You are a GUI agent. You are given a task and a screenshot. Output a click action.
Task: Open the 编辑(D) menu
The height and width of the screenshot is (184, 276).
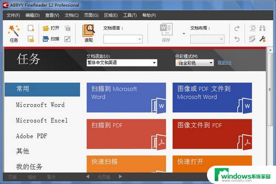click(x=33, y=15)
